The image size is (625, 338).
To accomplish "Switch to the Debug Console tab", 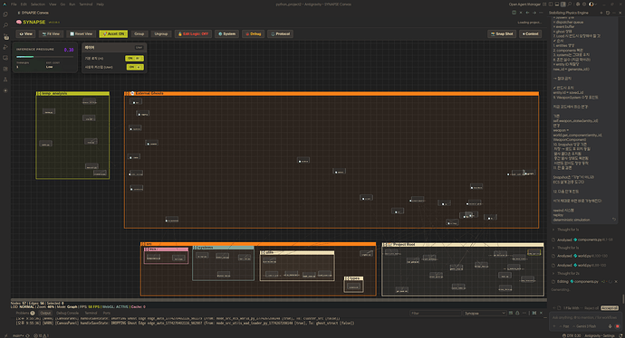I will 67,314.
